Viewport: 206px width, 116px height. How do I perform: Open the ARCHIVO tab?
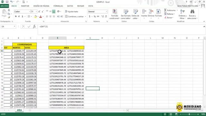tap(4, 6)
